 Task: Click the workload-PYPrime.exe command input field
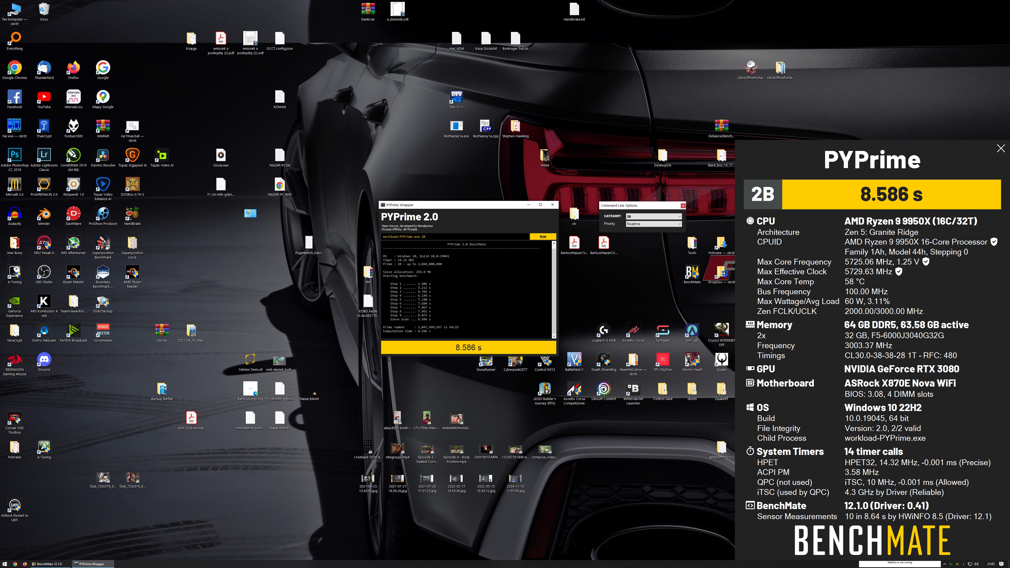point(455,237)
